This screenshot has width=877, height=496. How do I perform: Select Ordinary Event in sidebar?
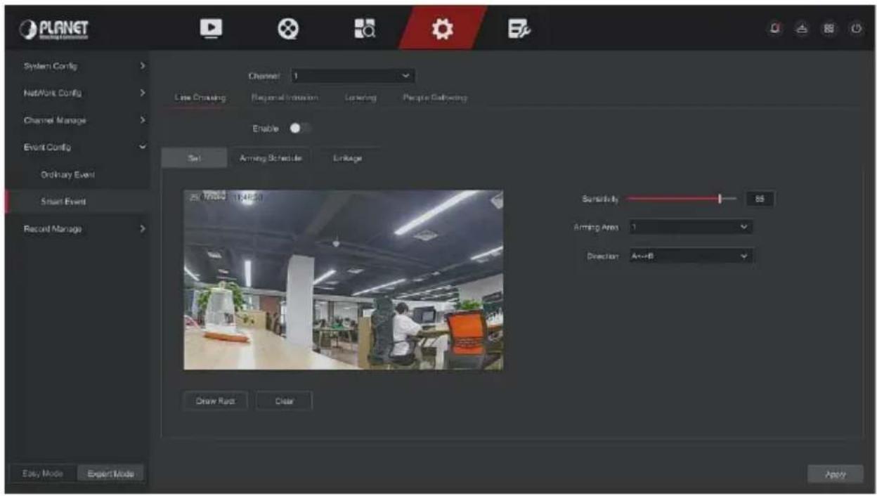coord(67,174)
